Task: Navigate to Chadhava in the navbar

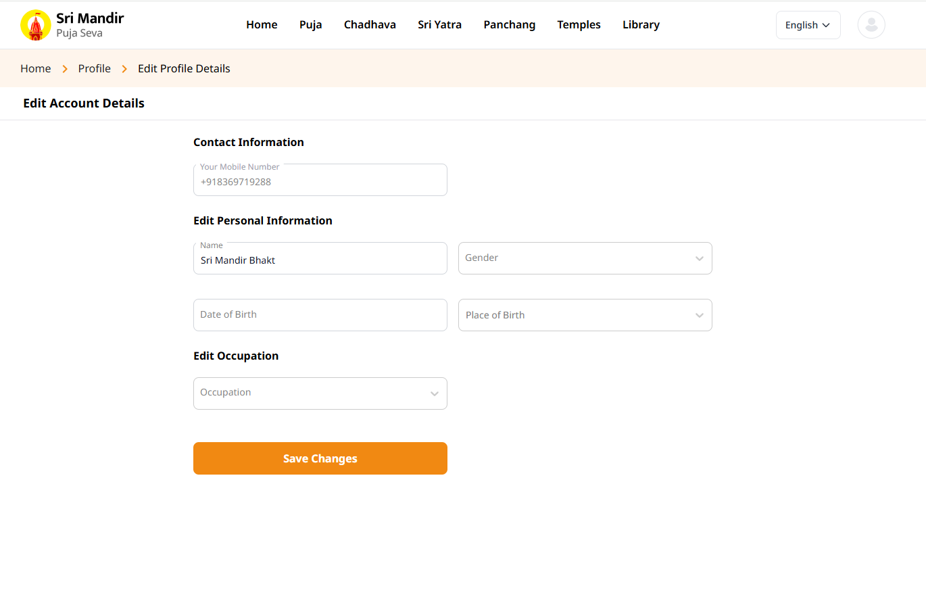Action: click(x=370, y=25)
